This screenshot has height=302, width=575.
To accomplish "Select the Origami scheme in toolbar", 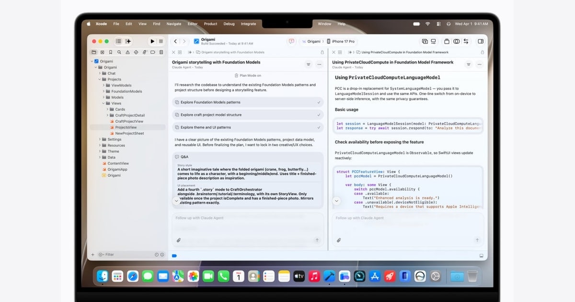I will tap(311, 41).
